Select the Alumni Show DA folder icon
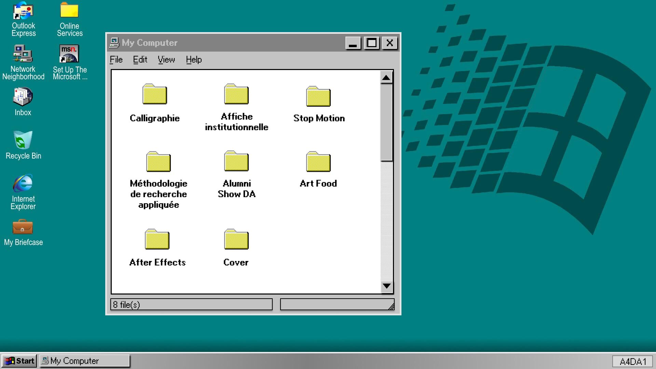 pos(236,161)
